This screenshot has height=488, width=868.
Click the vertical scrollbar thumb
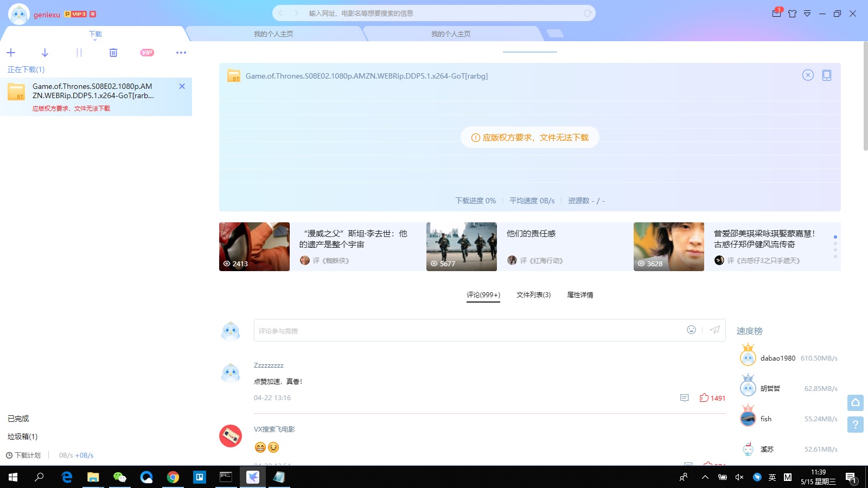click(865, 96)
